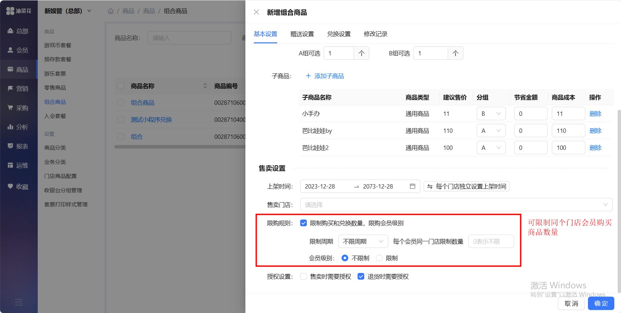This screenshot has width=621, height=313.
Task: Open the calendar icon in 上架时间
Action: [x=413, y=186]
